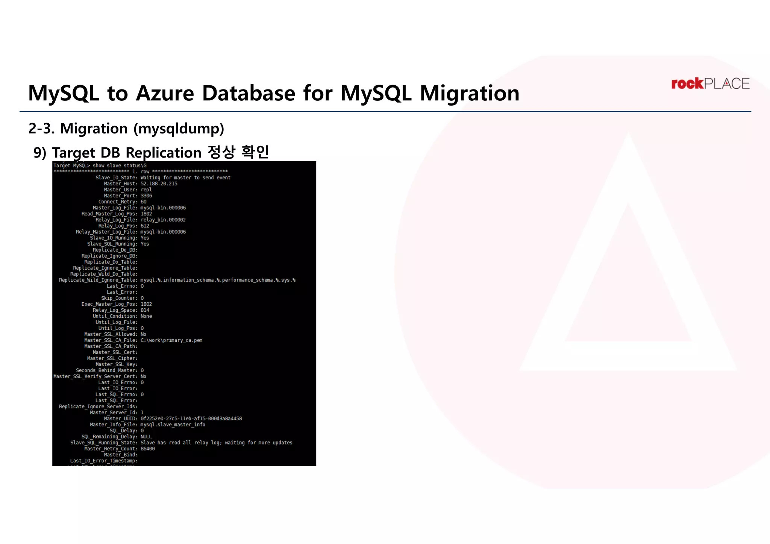Click the Connect_Retry: 60 line

pos(123,202)
